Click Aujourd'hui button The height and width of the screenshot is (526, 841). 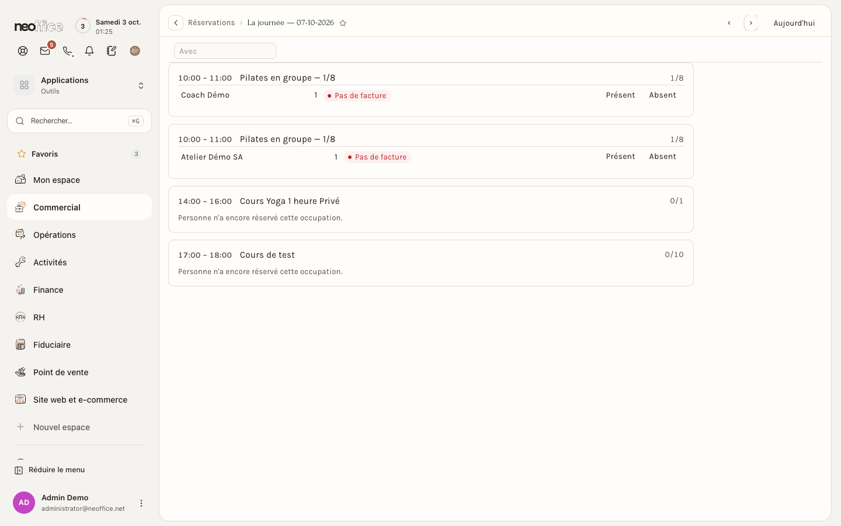click(794, 23)
